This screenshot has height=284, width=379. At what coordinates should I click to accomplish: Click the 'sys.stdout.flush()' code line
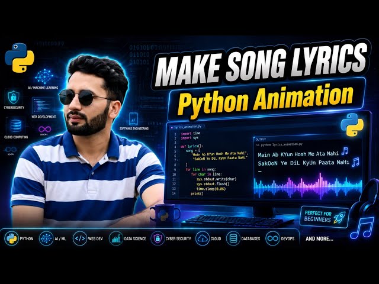tap(213, 184)
